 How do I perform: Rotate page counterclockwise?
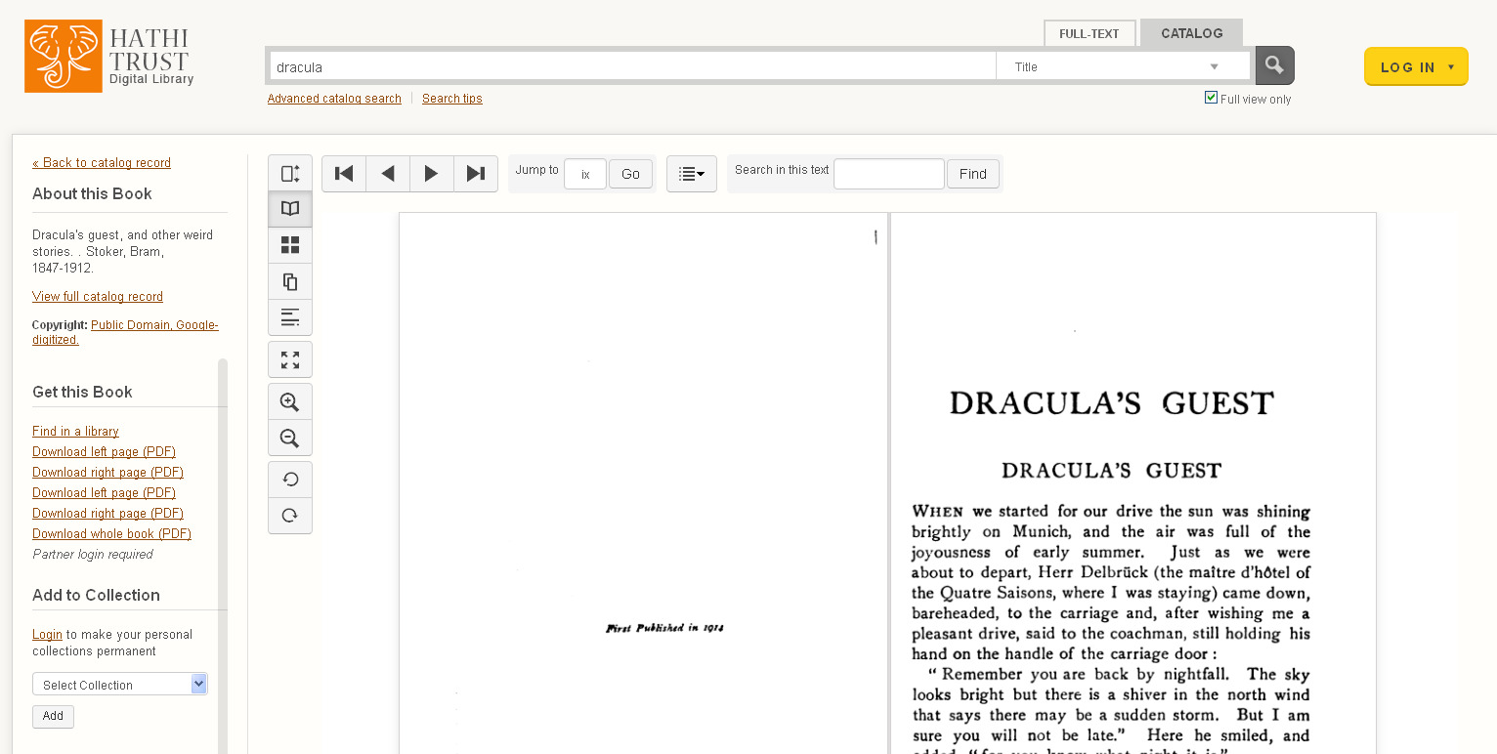290,480
